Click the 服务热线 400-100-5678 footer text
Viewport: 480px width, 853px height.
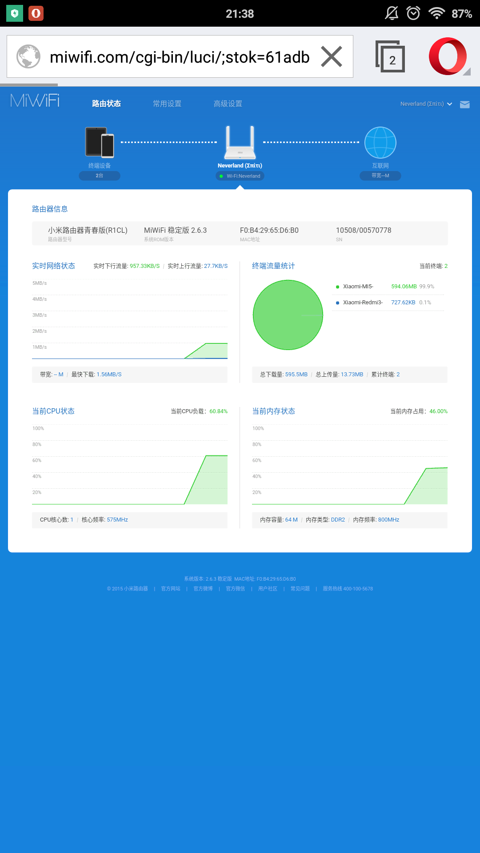coord(348,589)
